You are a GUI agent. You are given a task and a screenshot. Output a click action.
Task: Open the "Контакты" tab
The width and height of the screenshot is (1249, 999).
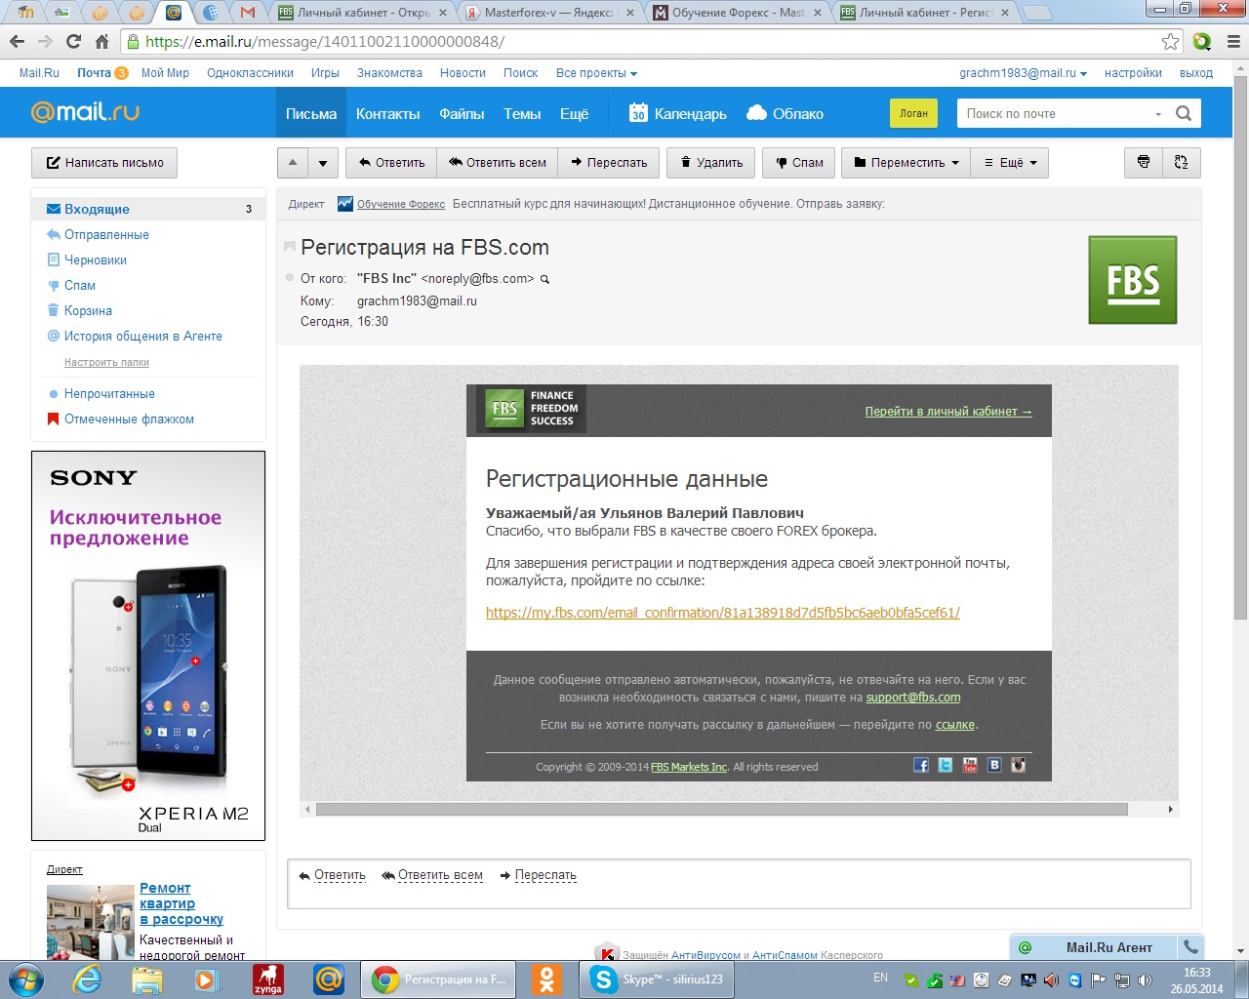(387, 114)
